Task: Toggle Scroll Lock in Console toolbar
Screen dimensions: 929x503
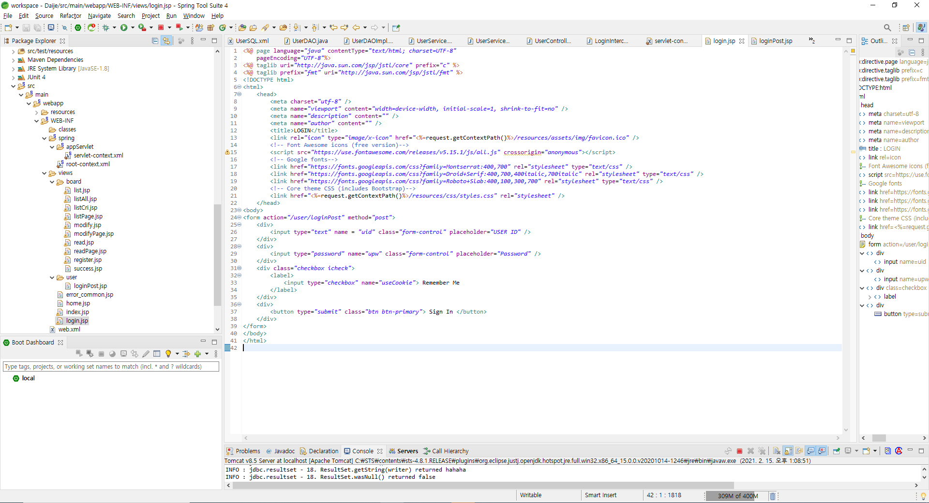Action: [788, 451]
